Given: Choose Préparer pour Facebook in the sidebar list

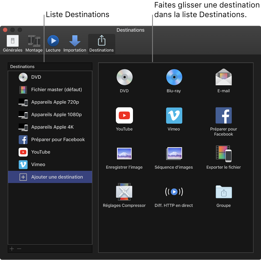Looking at the screenshot, I should 58,140.
